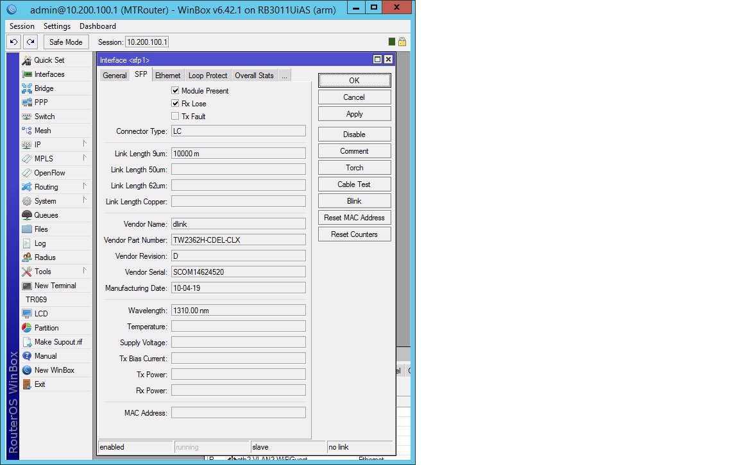This screenshot has height=465, width=739.
Task: Click the padlock icon in toolbar
Action: [x=402, y=42]
